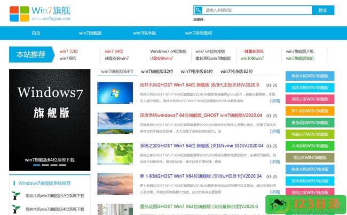
Task: Open the win10装win7 link
Action: click(253, 58)
